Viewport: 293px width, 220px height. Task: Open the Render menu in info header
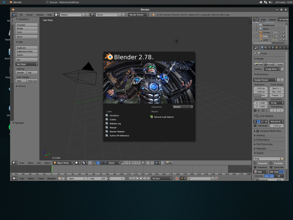tap(29, 15)
